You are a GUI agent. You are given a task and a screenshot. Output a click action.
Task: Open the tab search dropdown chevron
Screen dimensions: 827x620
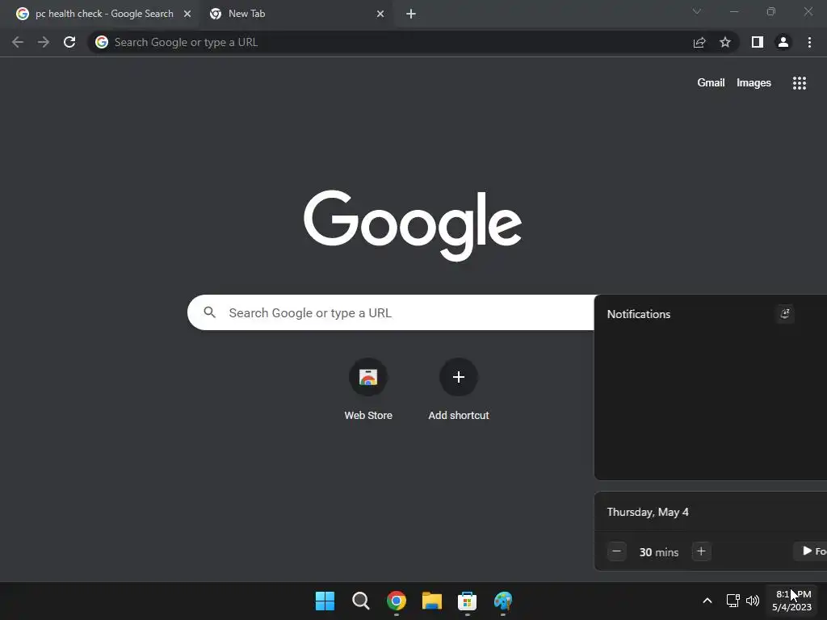click(x=697, y=11)
